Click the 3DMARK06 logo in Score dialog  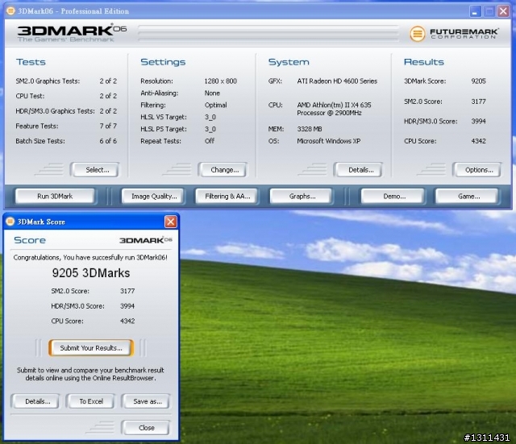(146, 240)
